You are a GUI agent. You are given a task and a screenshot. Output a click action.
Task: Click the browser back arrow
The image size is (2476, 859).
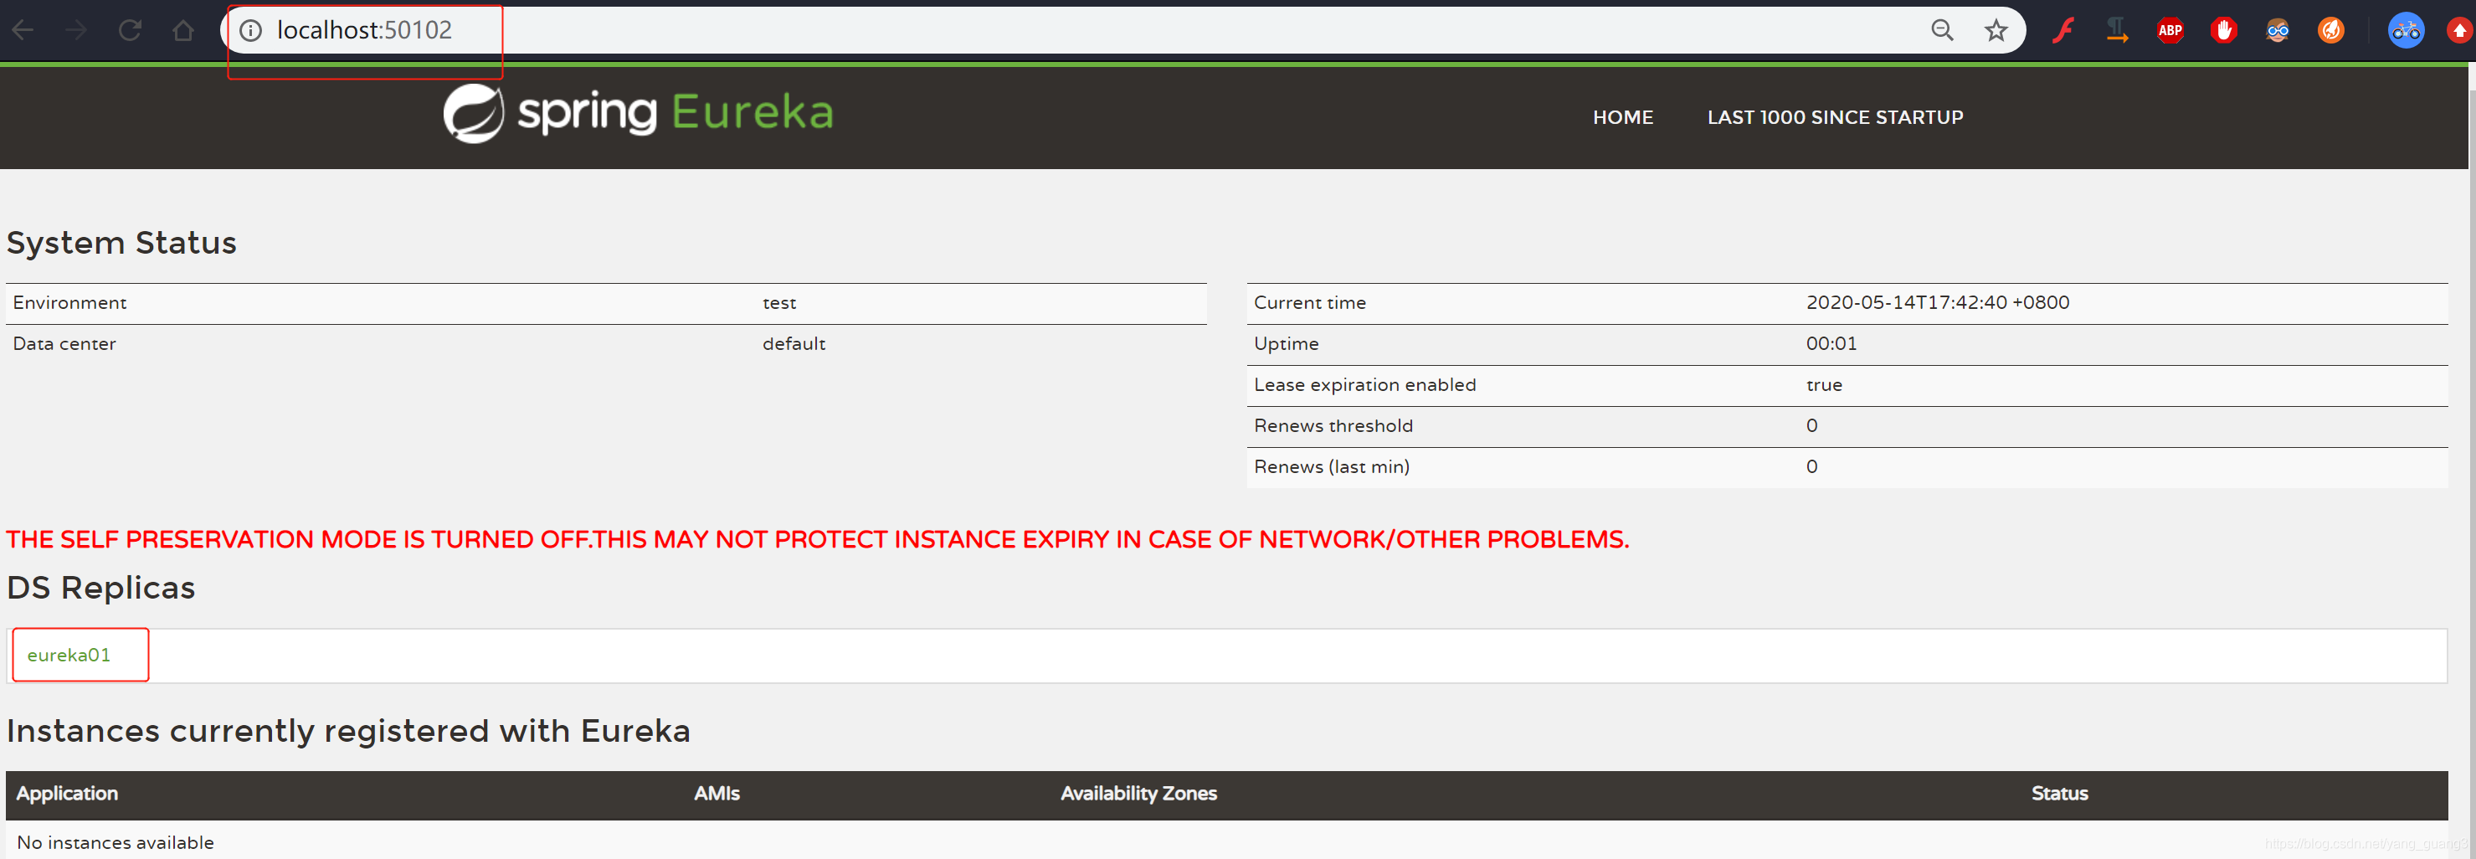22,30
